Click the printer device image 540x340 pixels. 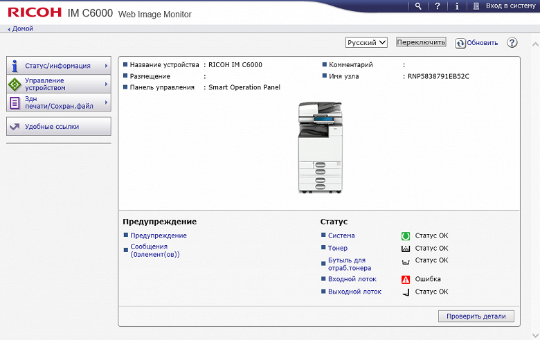(321, 147)
